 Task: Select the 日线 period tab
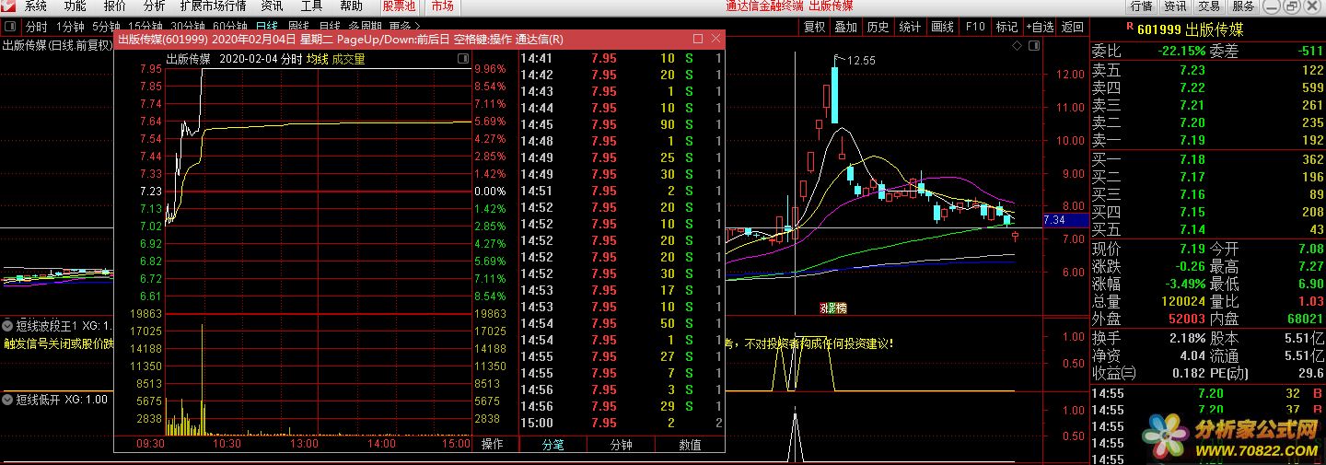pyautogui.click(x=267, y=28)
